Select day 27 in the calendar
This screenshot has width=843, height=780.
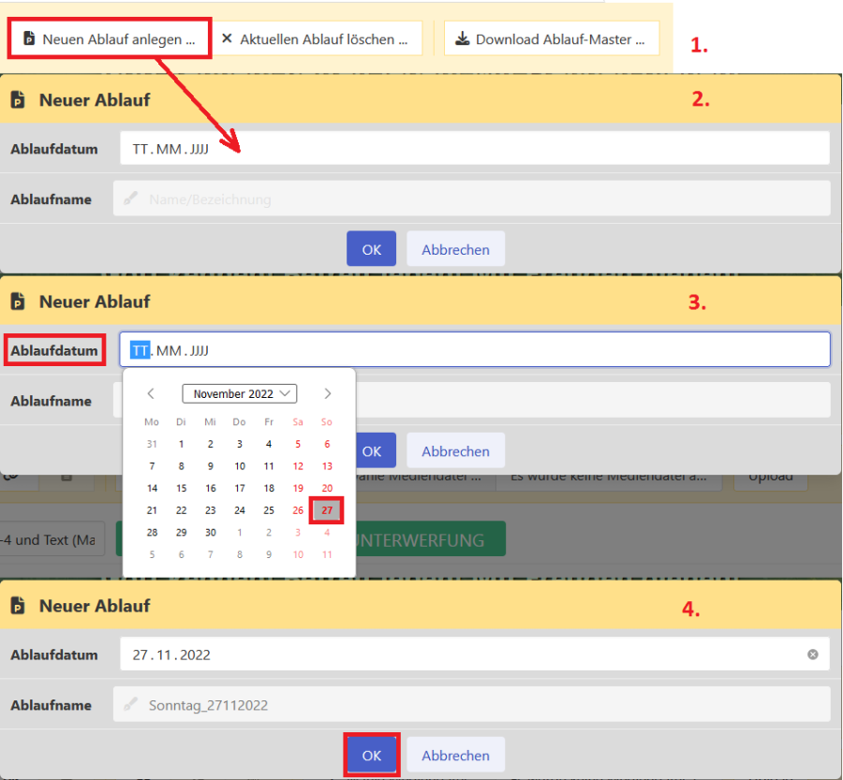click(x=327, y=510)
